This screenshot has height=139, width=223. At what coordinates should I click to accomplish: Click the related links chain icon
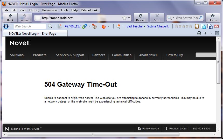pos(85,26)
